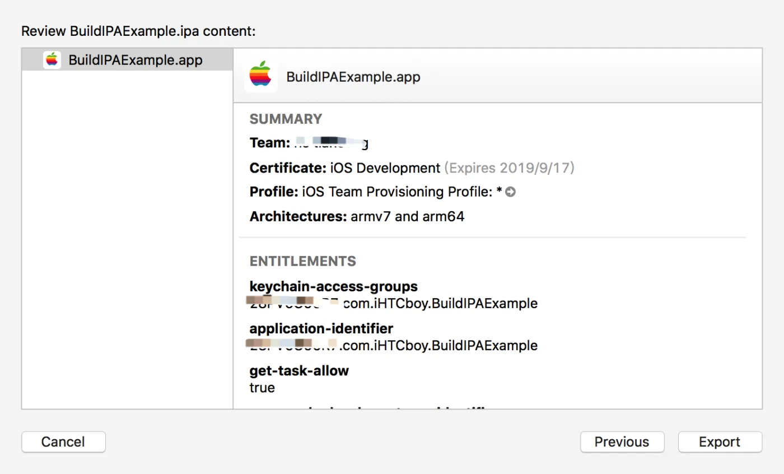Click the Architectures armv7 and arm64 row
This screenshot has width=784, height=474.
357,216
